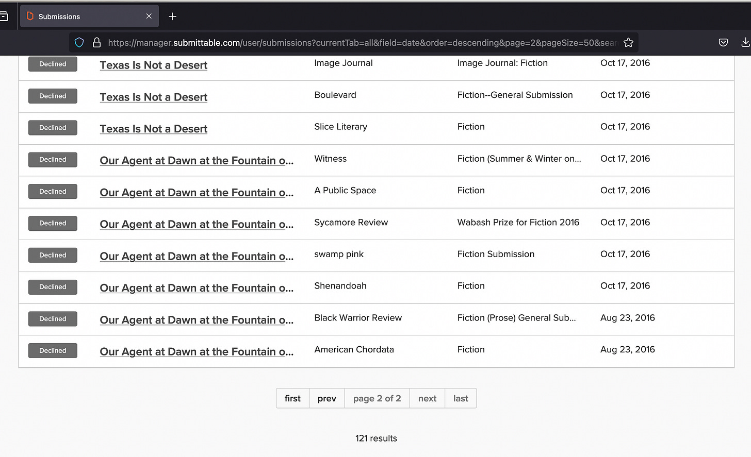Click the Boulevard publisher name
The image size is (751, 457).
335,95
